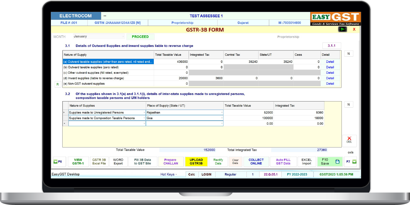Play the GSTR-3B video tutorial icon
Image resolution: width=410 pixels, height=205 pixels.
point(342,29)
